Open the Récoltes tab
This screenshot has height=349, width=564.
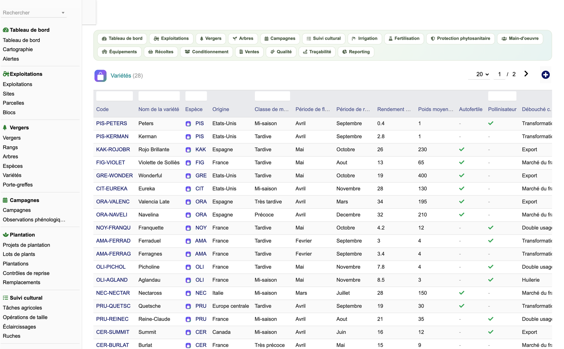[x=161, y=52]
